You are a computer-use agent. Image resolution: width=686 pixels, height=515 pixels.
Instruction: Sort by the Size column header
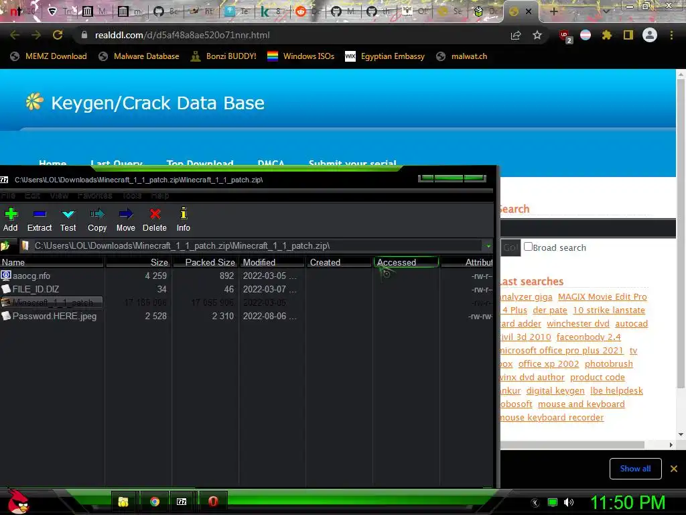(x=138, y=262)
